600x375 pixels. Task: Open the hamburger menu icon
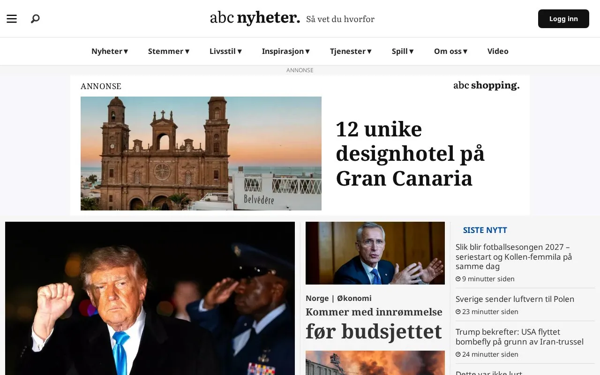point(12,19)
